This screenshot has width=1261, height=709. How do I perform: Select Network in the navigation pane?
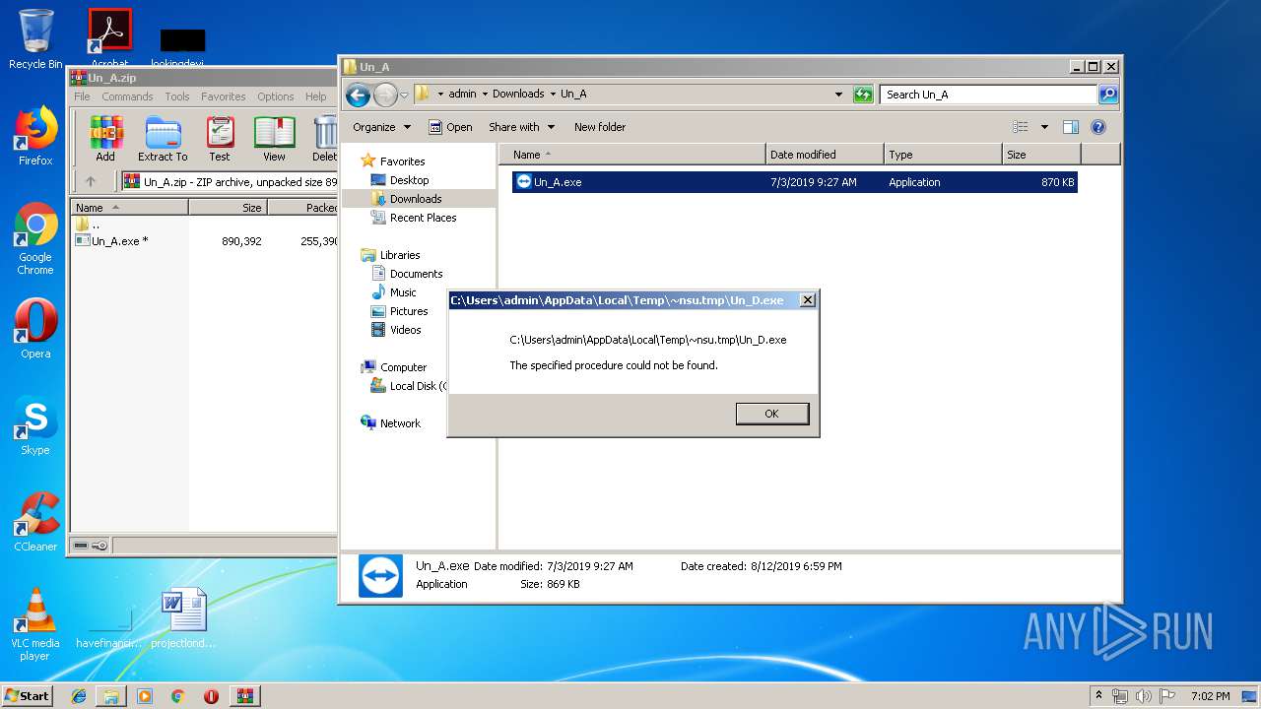tap(391, 423)
